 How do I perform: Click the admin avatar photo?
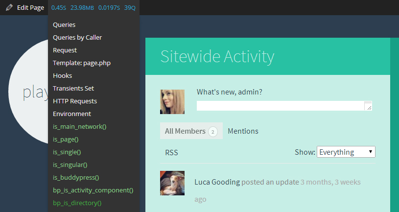(172, 101)
